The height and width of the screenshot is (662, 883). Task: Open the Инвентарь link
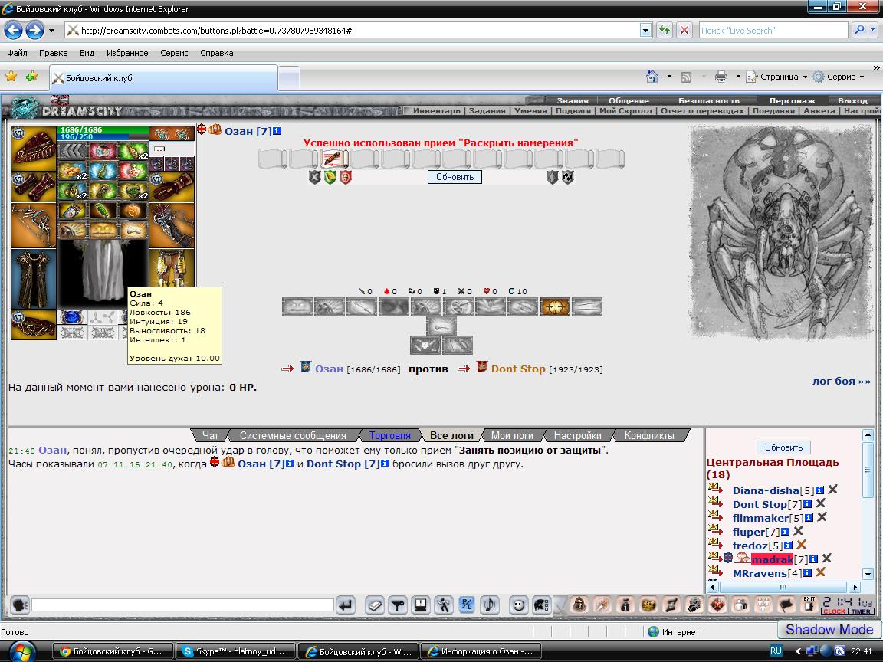(x=436, y=111)
